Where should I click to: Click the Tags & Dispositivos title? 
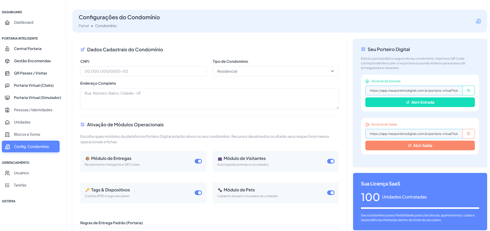[x=111, y=190]
